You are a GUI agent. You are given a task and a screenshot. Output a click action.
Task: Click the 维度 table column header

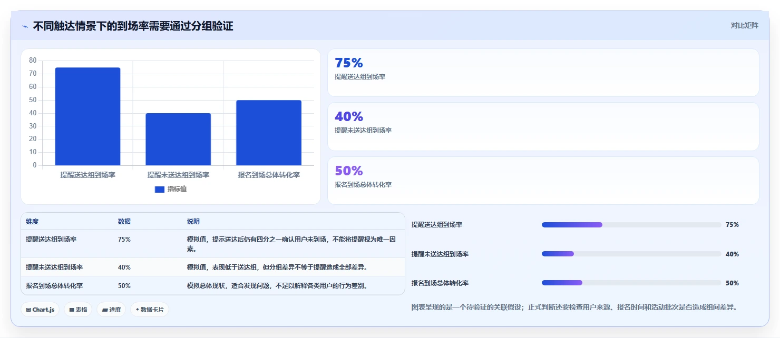pyautogui.click(x=32, y=222)
